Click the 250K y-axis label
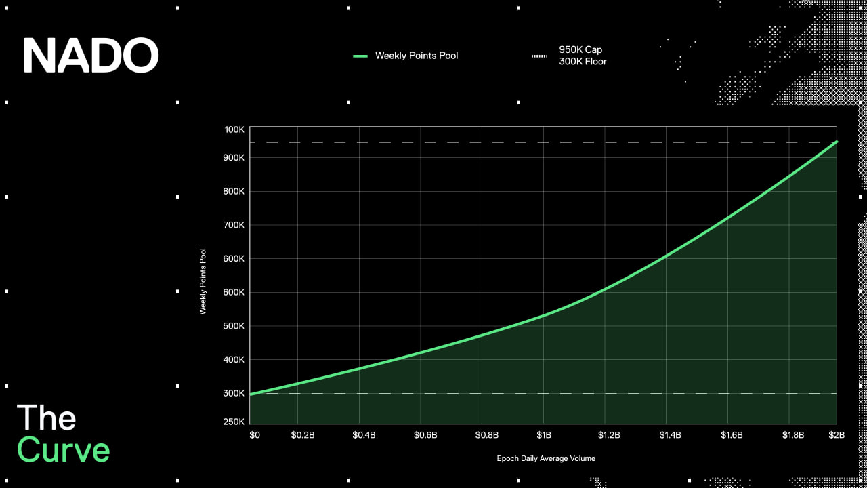The width and height of the screenshot is (867, 488). click(x=234, y=422)
